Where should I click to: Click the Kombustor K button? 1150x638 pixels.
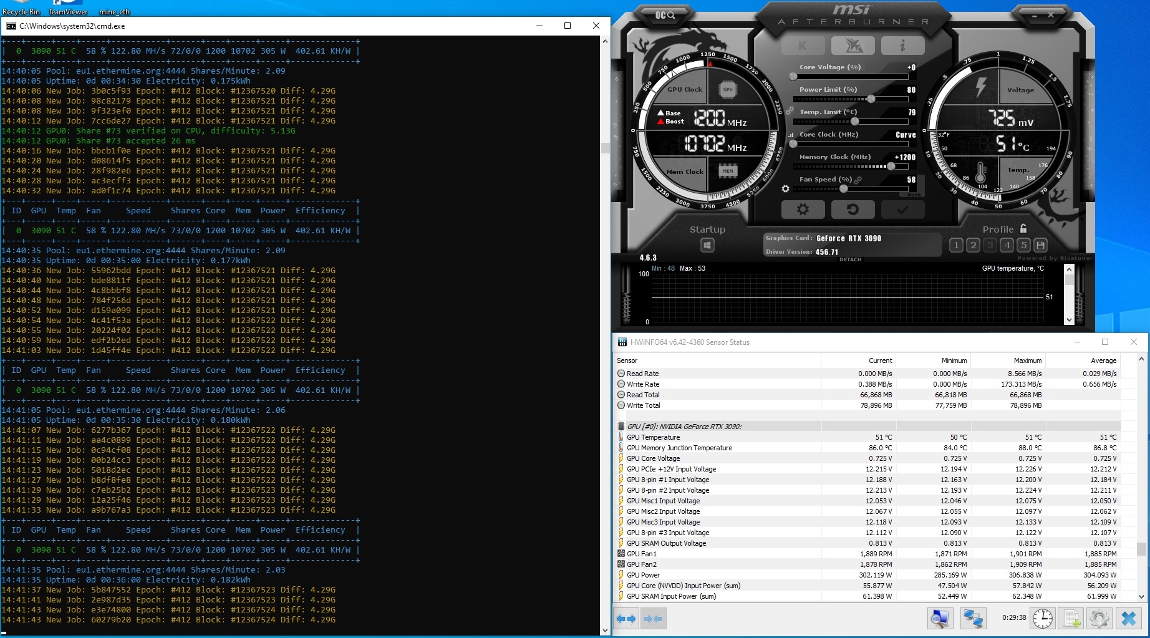pyautogui.click(x=803, y=46)
